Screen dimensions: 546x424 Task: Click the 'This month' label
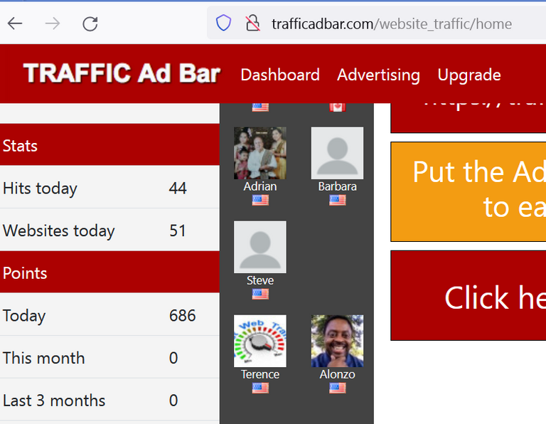[x=44, y=358]
